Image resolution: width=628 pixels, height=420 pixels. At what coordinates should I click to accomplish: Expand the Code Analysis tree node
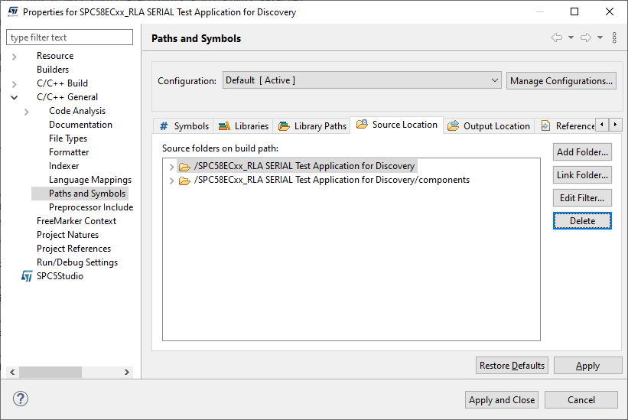pos(27,111)
